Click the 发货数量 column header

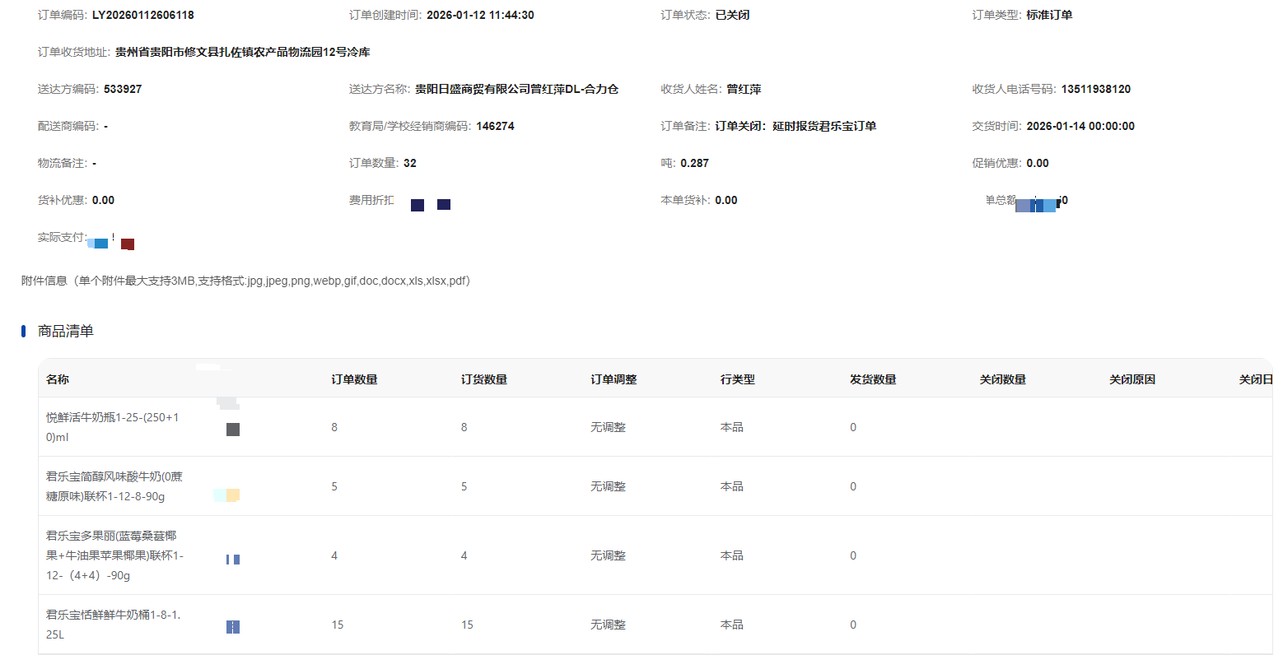tap(873, 379)
